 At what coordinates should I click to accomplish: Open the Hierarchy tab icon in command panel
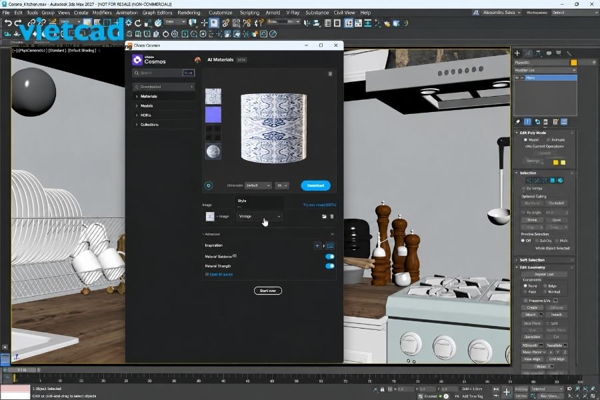pyautogui.click(x=539, y=53)
